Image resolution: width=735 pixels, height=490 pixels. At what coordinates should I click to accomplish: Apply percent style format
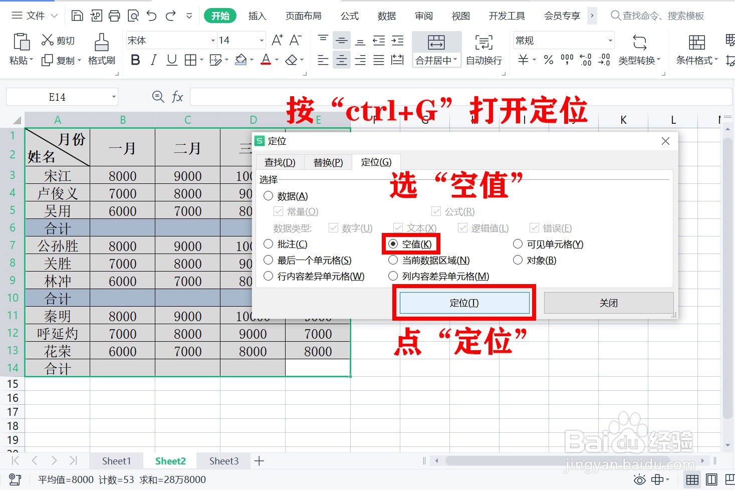pos(549,60)
